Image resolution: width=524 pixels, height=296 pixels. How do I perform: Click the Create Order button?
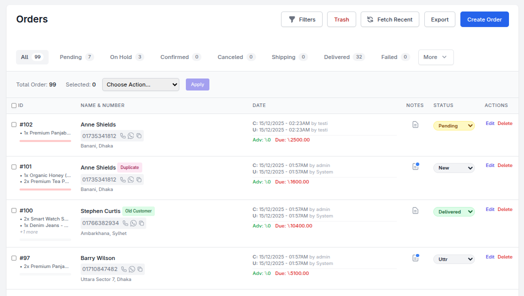(484, 19)
